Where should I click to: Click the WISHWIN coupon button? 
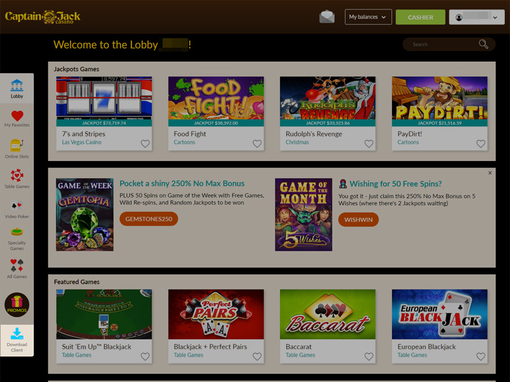pos(358,220)
